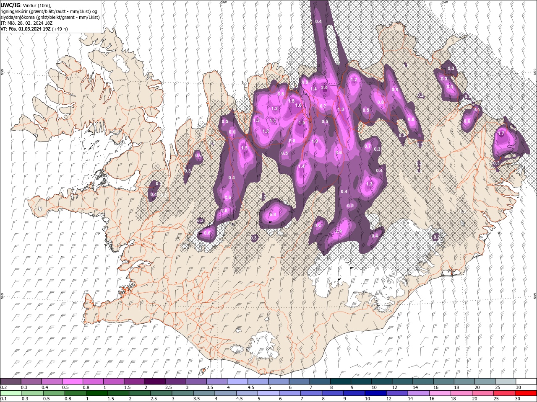Select the deep blue rain swatch between 10 and 12
Image resolution: width=537 pixels, height=402 pixels.
(x=375, y=393)
